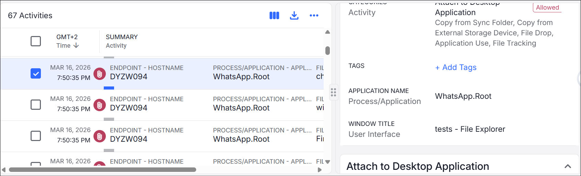Image resolution: width=581 pixels, height=176 pixels.
Task: Click the Summary Activity column header
Action: (121, 41)
